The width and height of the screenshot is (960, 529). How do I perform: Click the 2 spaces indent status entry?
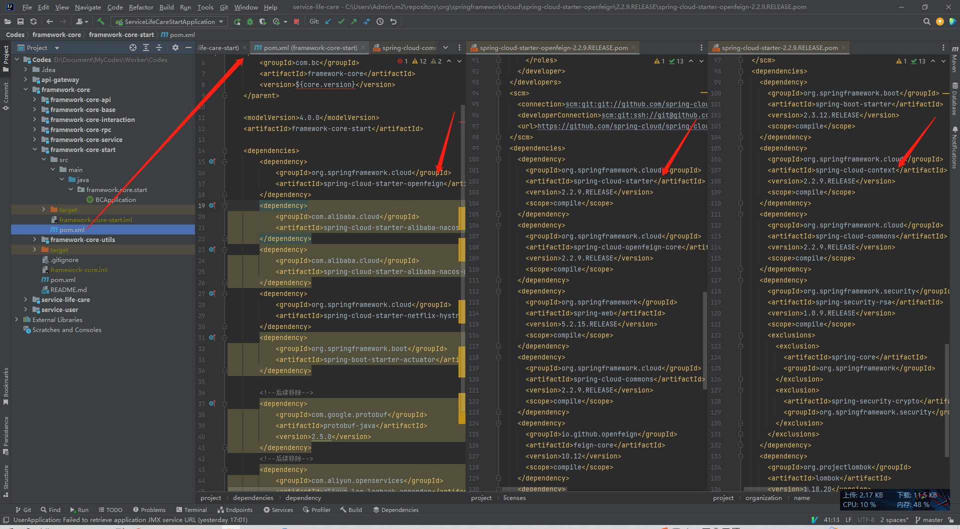click(x=894, y=520)
